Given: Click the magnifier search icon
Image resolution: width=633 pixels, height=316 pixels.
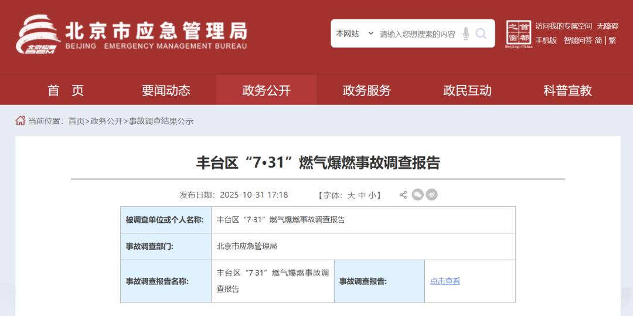Looking at the screenshot, I should [x=481, y=33].
